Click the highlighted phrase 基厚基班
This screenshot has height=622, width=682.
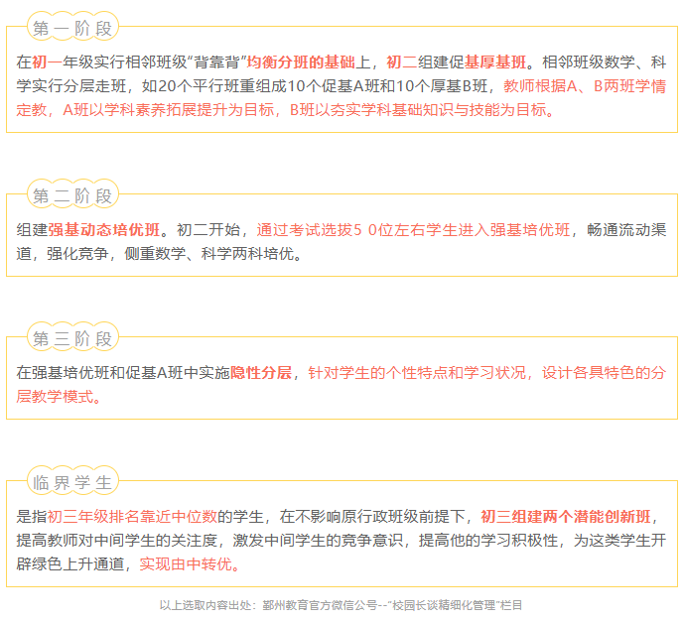pyautogui.click(x=495, y=62)
